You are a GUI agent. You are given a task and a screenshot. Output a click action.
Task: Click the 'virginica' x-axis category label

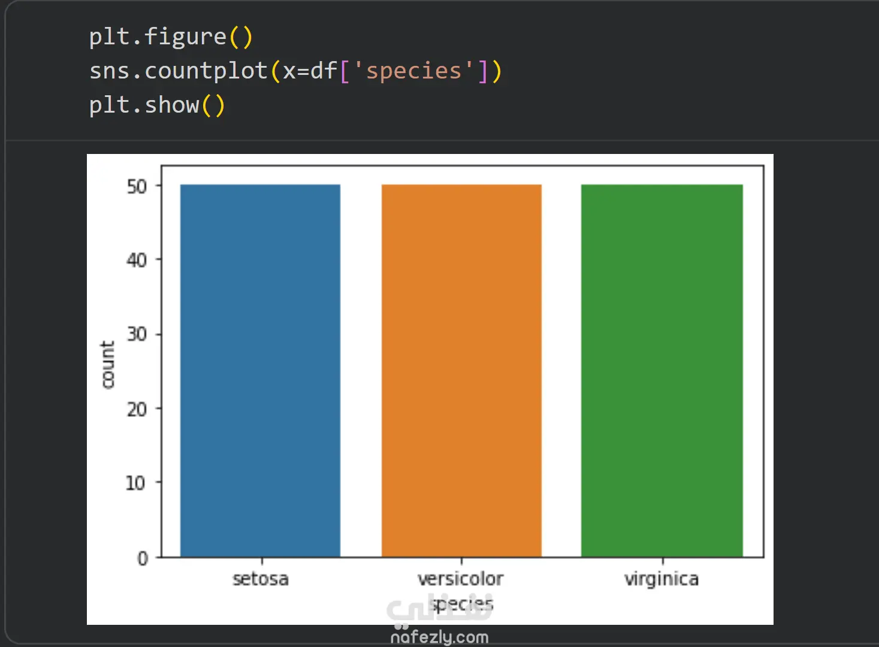661,579
